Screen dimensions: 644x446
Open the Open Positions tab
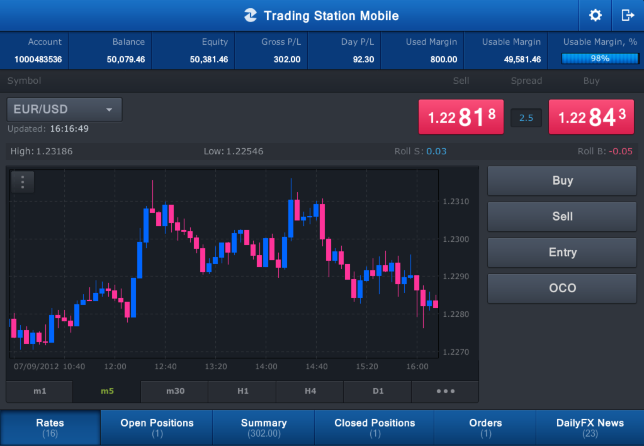[x=157, y=428]
